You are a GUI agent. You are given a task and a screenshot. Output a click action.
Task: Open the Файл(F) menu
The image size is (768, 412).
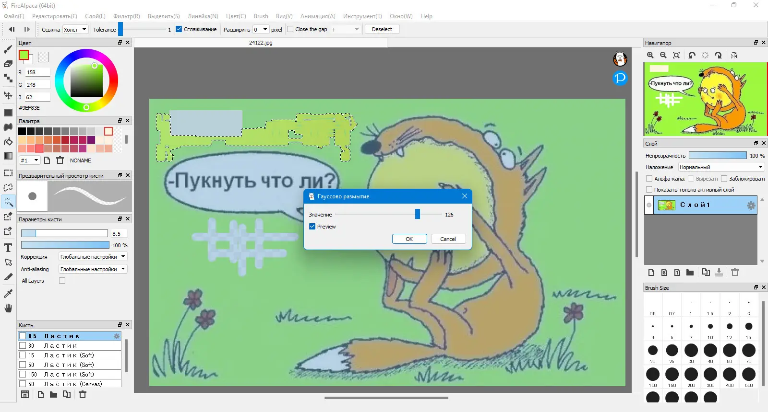coord(14,16)
